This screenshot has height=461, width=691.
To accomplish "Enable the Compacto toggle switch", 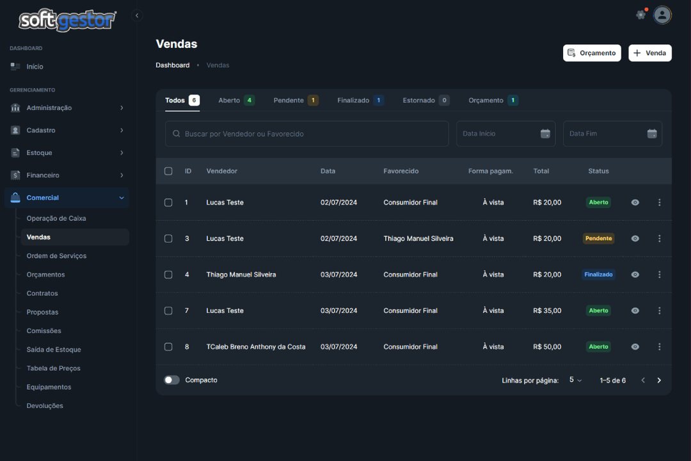I will click(x=171, y=380).
